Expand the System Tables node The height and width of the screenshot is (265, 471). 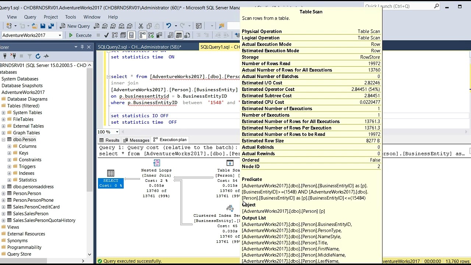click(3, 113)
